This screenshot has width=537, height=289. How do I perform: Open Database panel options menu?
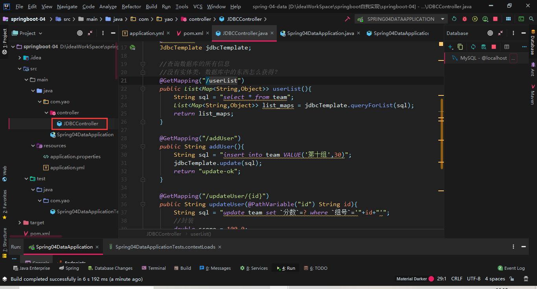tap(513, 33)
